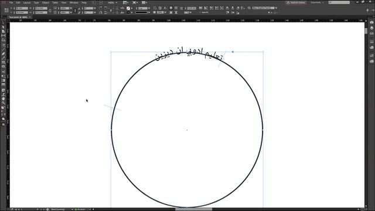Click Fit Content Proportionally button
Image resolution: width=375 pixels, height=211 pixels.
pos(206,8)
